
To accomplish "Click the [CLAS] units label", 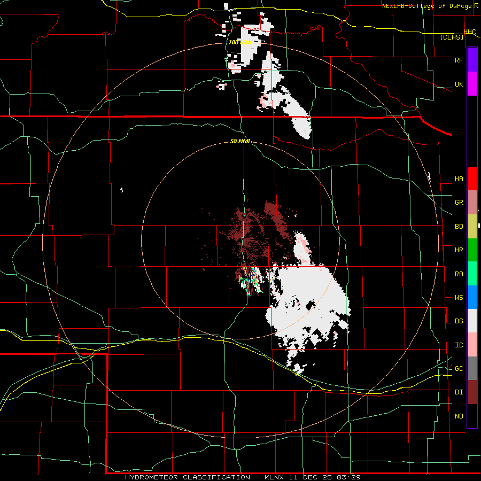I will click(x=452, y=37).
